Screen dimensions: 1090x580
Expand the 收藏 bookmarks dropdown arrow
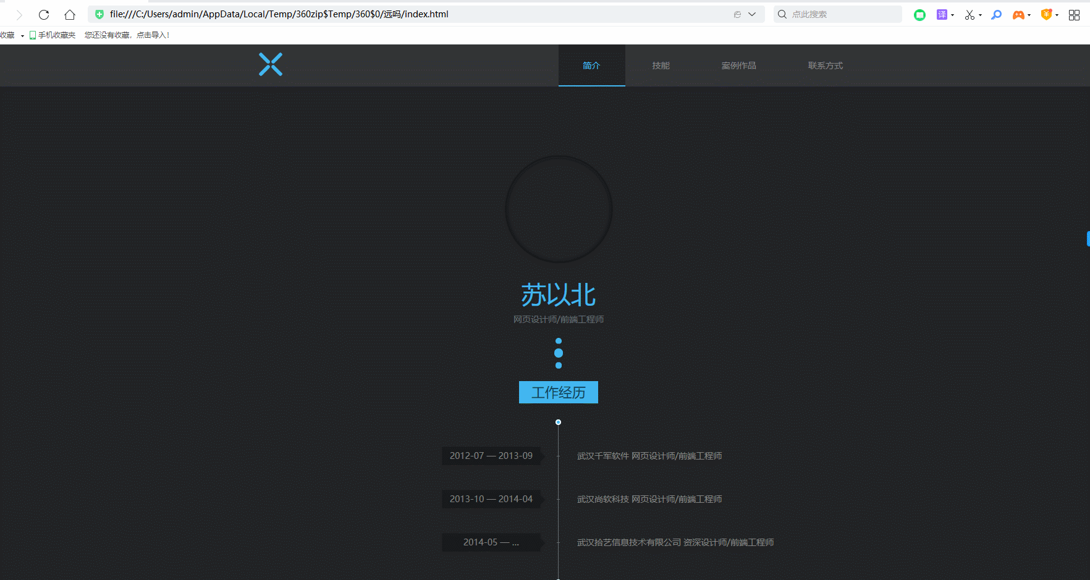tap(22, 36)
